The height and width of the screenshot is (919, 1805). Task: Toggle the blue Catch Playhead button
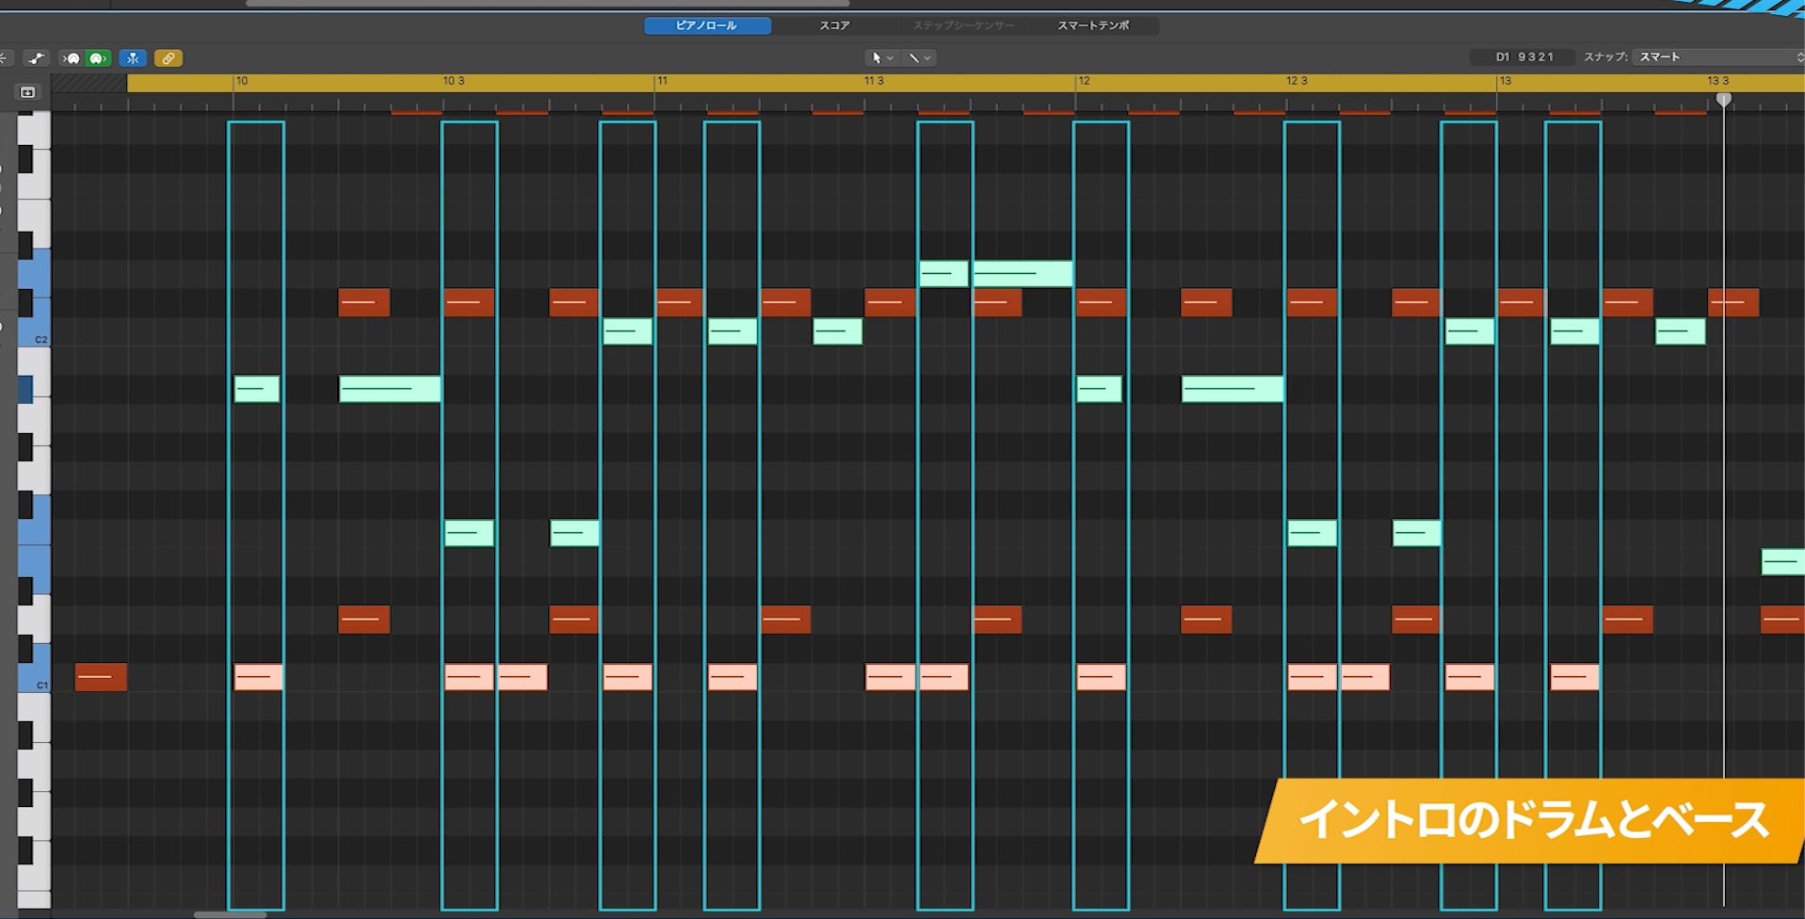click(x=133, y=58)
